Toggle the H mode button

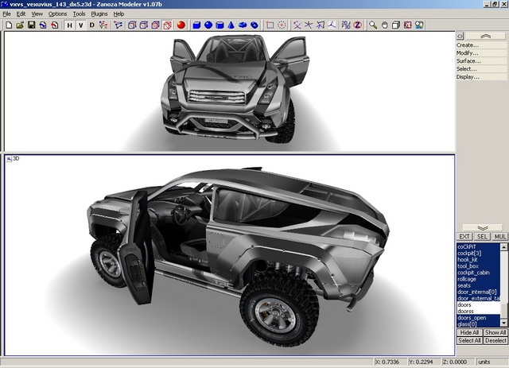(69, 25)
